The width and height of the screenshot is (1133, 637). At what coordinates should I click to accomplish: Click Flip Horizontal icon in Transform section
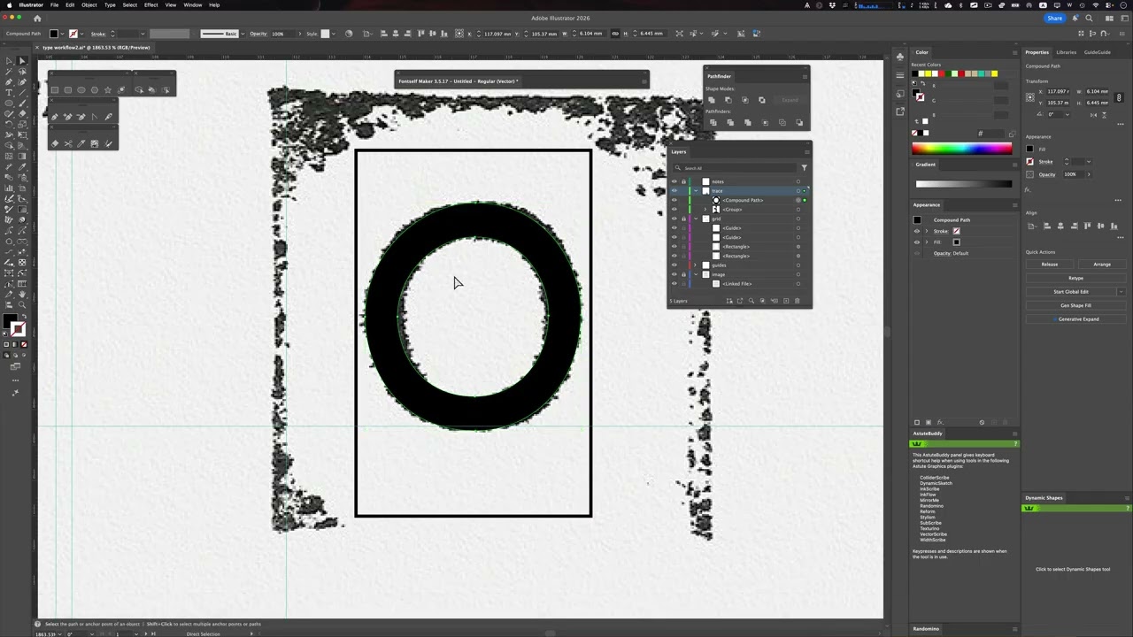(x=1093, y=115)
